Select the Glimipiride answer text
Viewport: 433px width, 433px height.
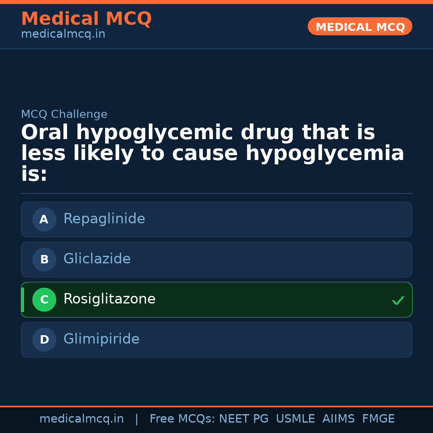tap(101, 339)
